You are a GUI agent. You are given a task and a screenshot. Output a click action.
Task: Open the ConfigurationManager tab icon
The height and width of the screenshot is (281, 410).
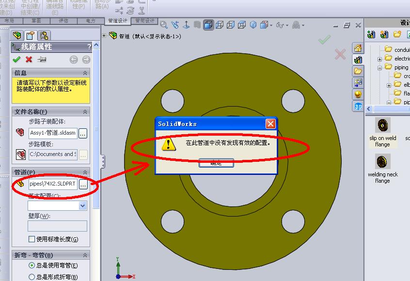click(44, 35)
